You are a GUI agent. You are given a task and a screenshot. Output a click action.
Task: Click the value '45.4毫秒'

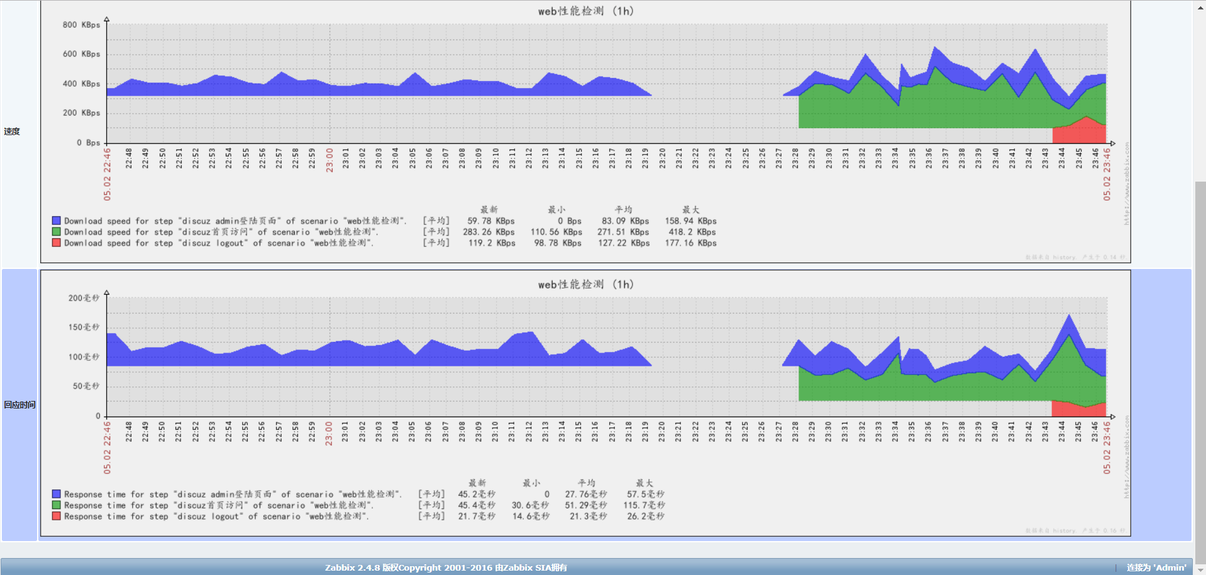coord(477,505)
